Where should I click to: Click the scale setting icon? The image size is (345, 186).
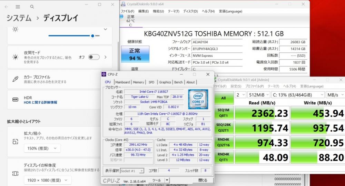15,142
